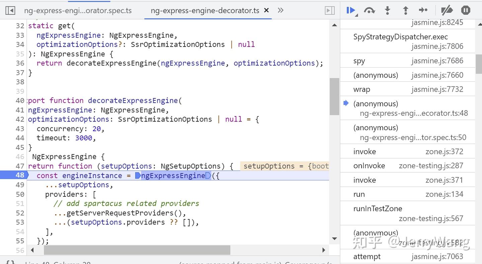The width and height of the screenshot is (482, 264).
Task: Toggle pause on exceptions
Action: [466, 10]
